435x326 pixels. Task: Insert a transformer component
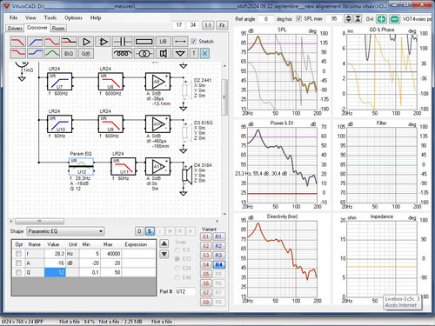coord(144,53)
